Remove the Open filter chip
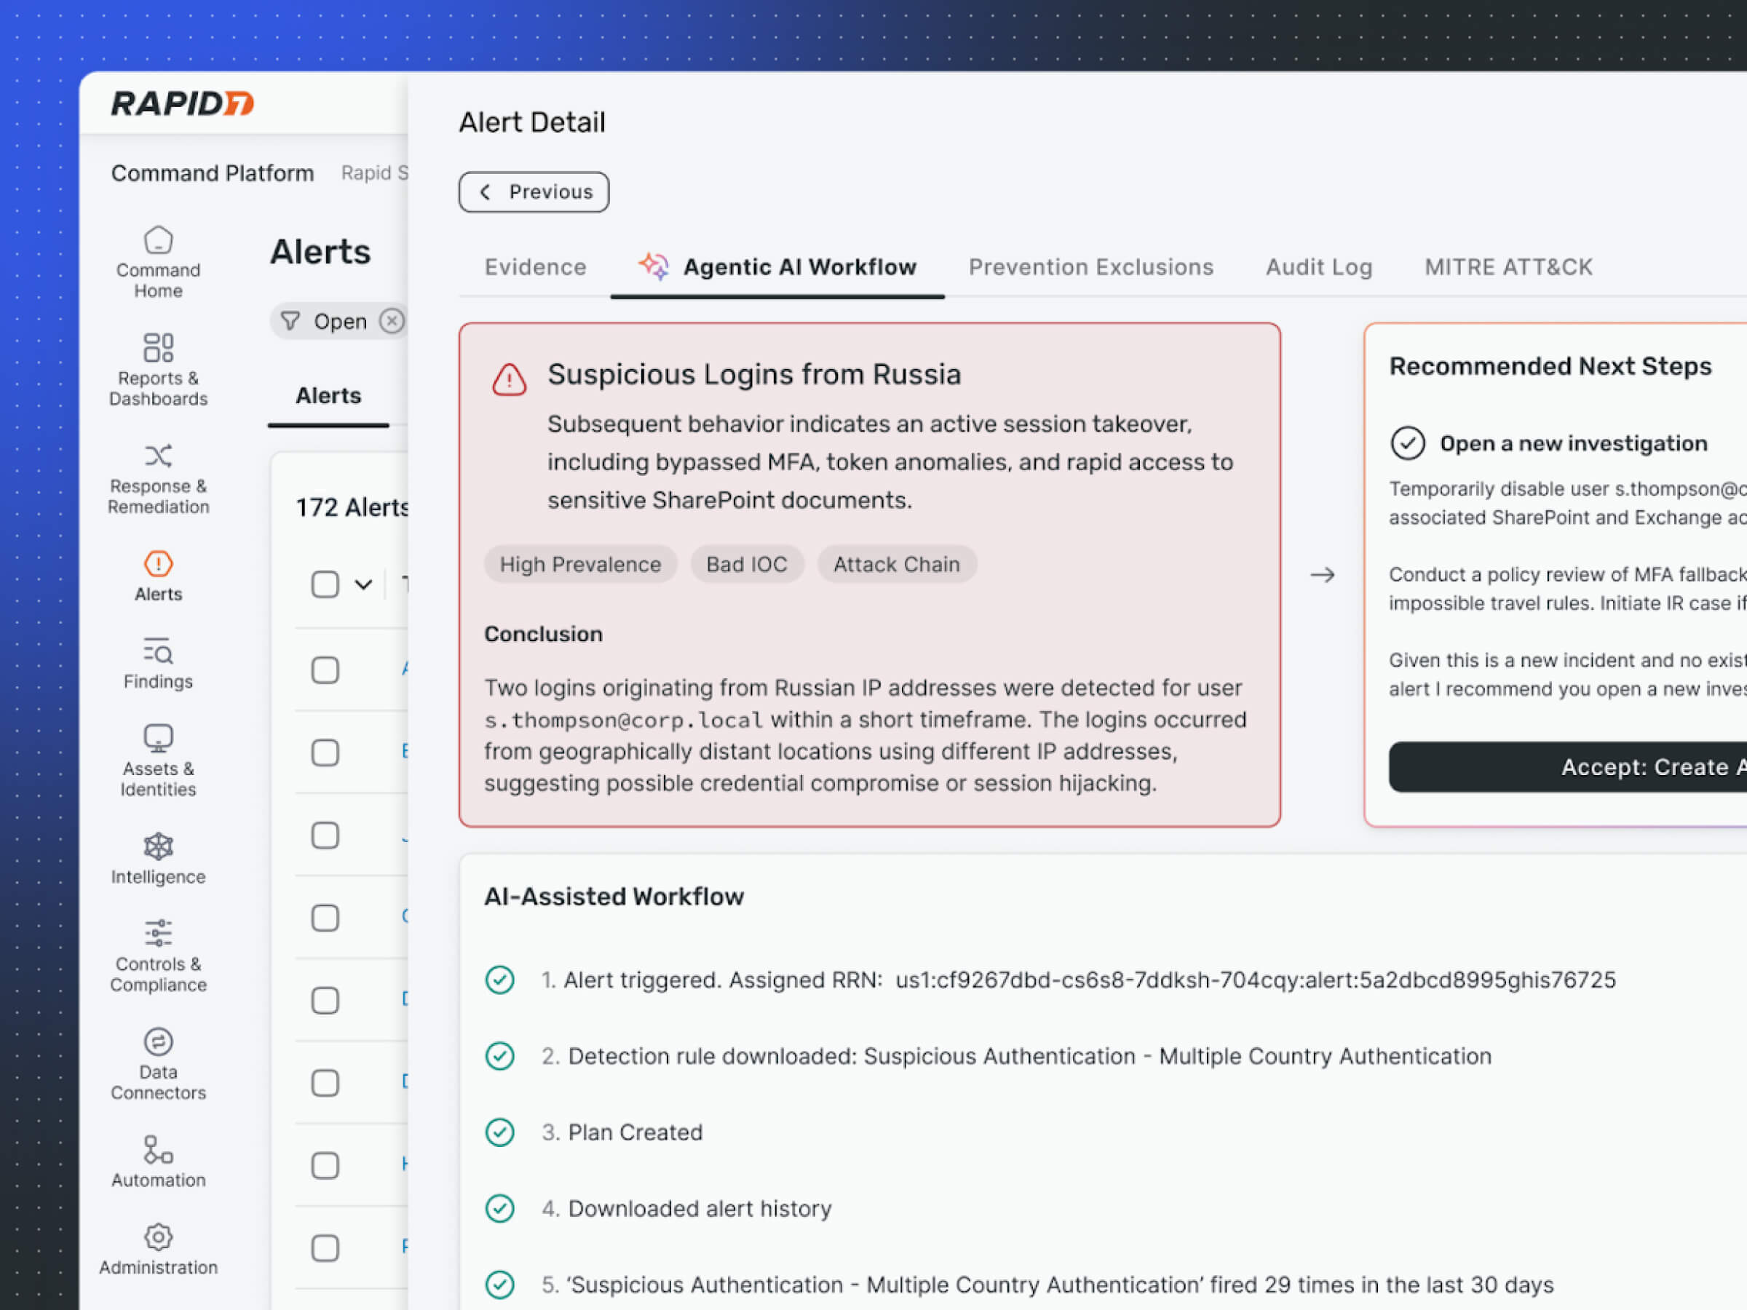The image size is (1747, 1310). (x=392, y=321)
